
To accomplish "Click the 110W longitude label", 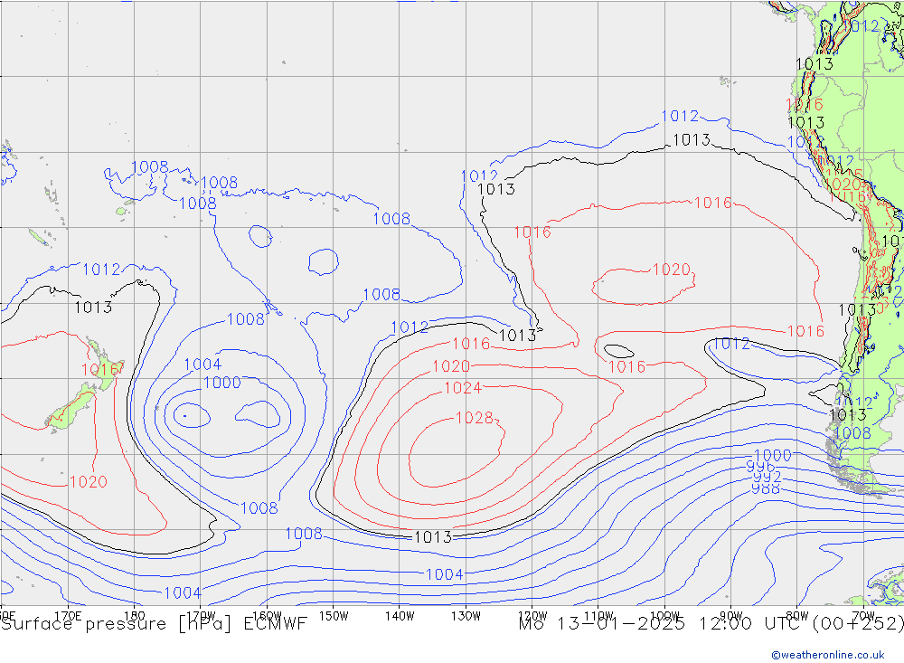I will (x=598, y=615).
